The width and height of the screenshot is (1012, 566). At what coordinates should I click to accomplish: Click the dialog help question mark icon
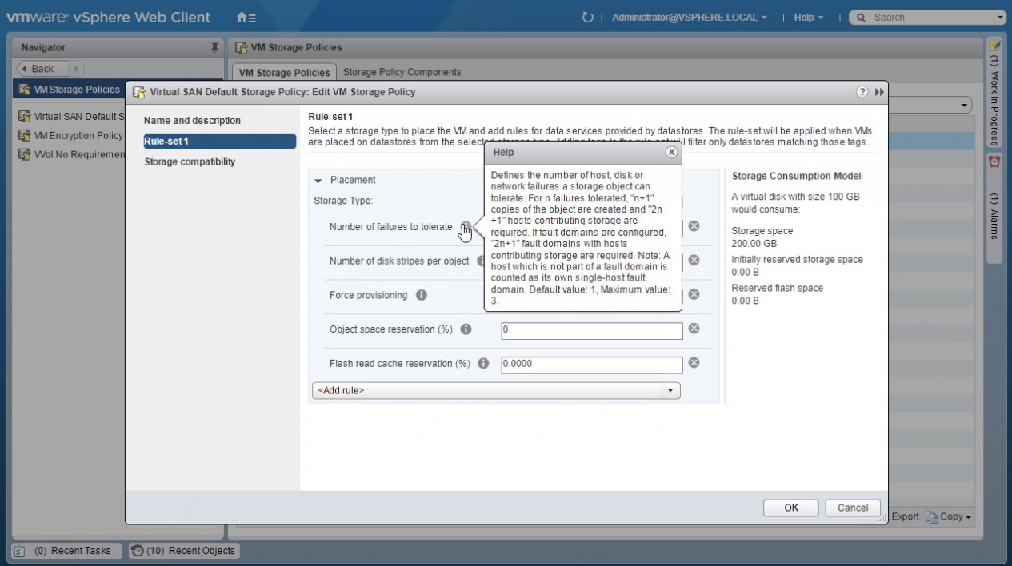(862, 92)
